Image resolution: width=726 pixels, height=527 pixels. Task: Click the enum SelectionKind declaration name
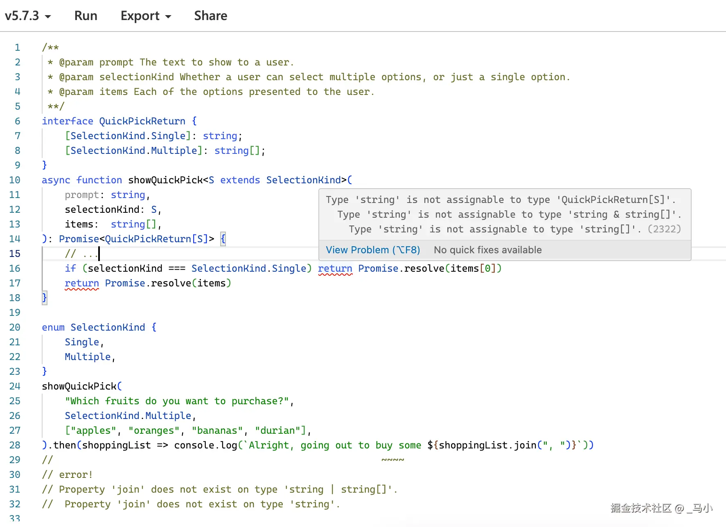(108, 327)
